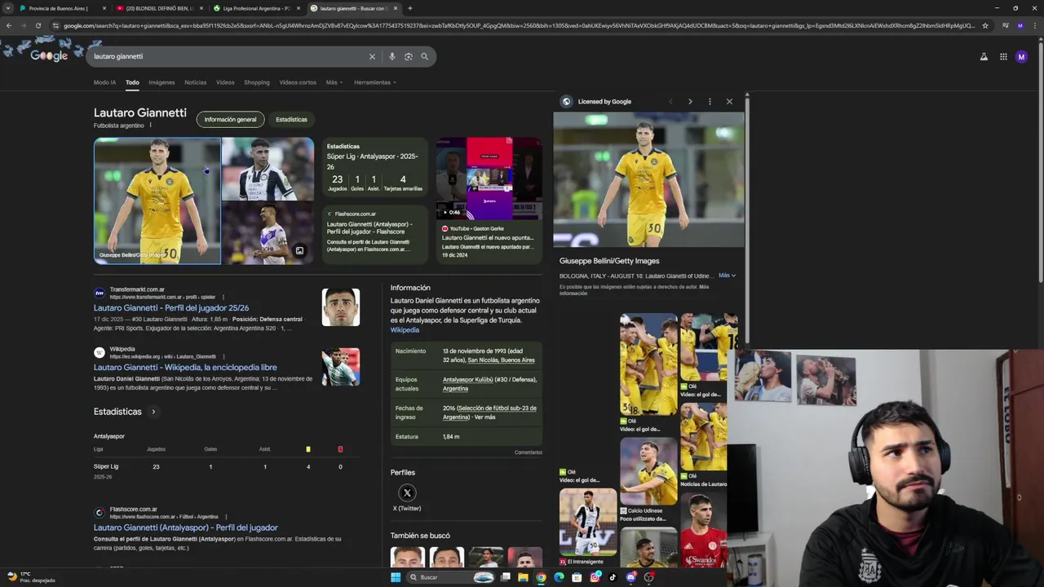The image size is (1044, 587).
Task: Open TikTok from the taskbar
Action: 613,577
